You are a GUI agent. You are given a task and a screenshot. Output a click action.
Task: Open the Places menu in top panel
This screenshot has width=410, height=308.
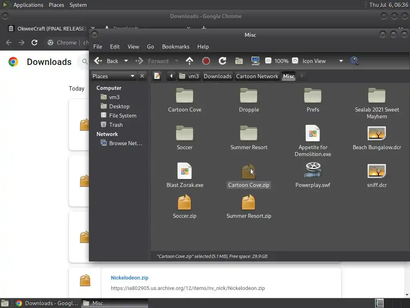coord(56,5)
